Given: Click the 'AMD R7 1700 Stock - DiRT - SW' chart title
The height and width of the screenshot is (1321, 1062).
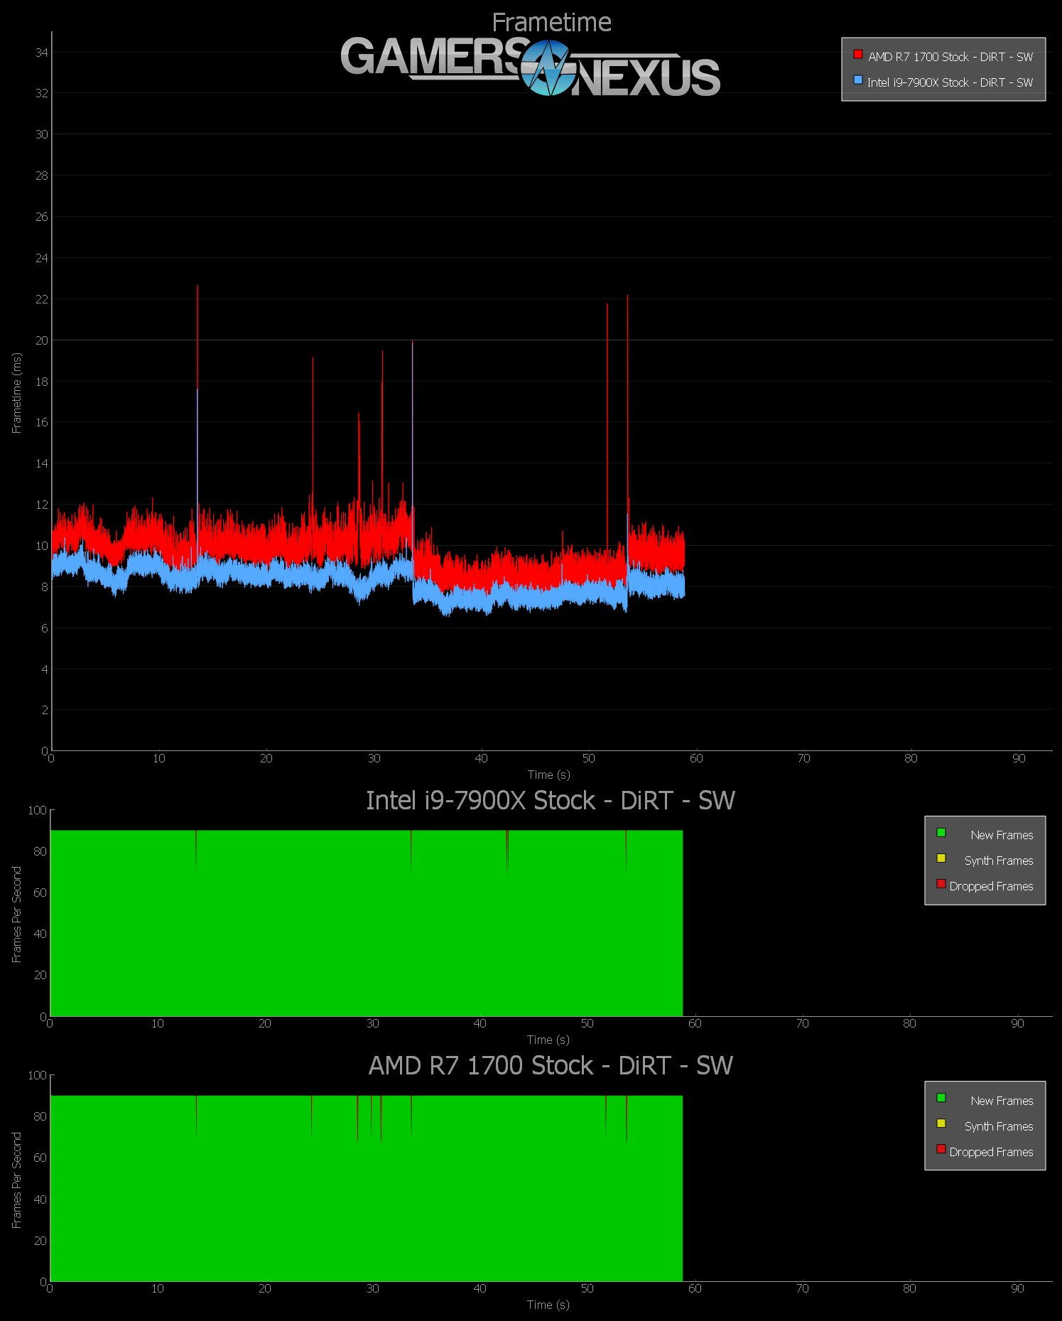Looking at the screenshot, I should coord(550,1066).
